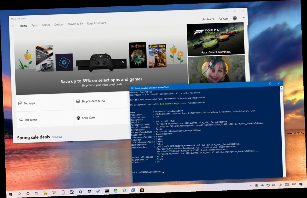This screenshot has height=198, width=307.
Task: Click the Sea of Thieves cover
Action: tap(138, 55)
